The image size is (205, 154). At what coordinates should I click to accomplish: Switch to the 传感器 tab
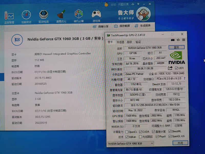pos(120,42)
